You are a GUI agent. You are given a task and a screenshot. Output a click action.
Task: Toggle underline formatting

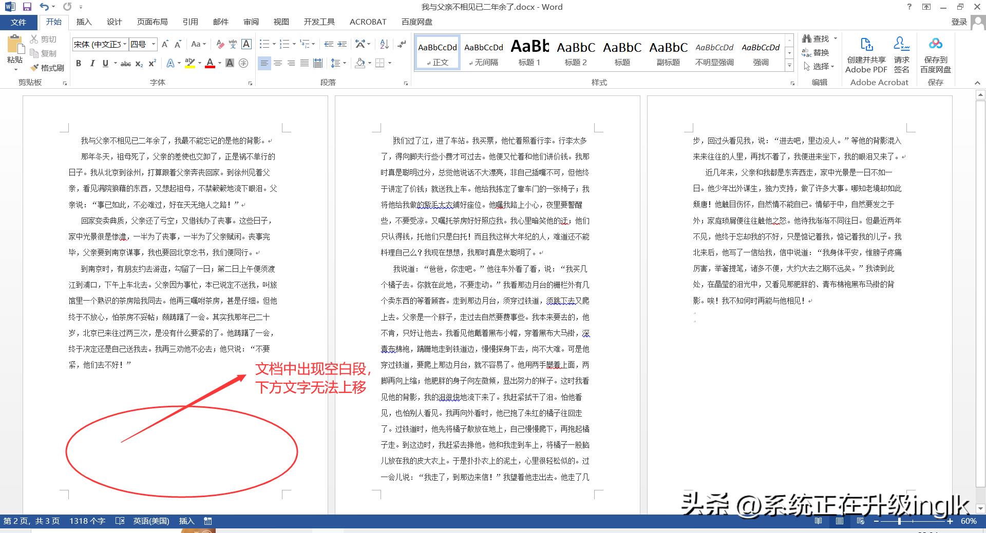[105, 64]
